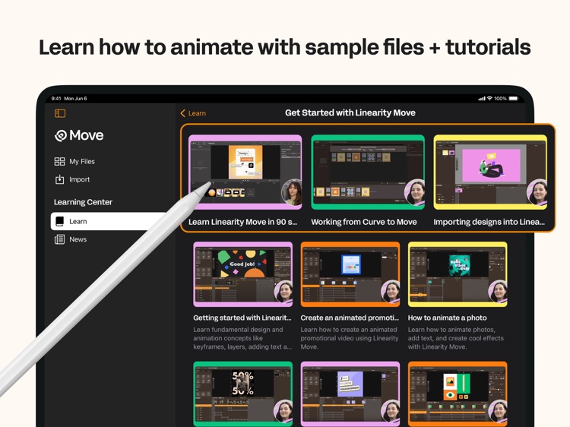The image size is (570, 427).
Task: Click the battery icon in status bar
Action: pos(513,99)
